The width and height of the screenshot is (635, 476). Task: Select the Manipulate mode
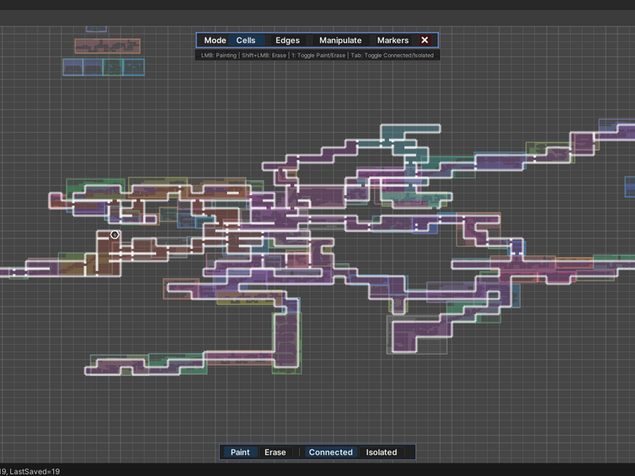point(341,40)
